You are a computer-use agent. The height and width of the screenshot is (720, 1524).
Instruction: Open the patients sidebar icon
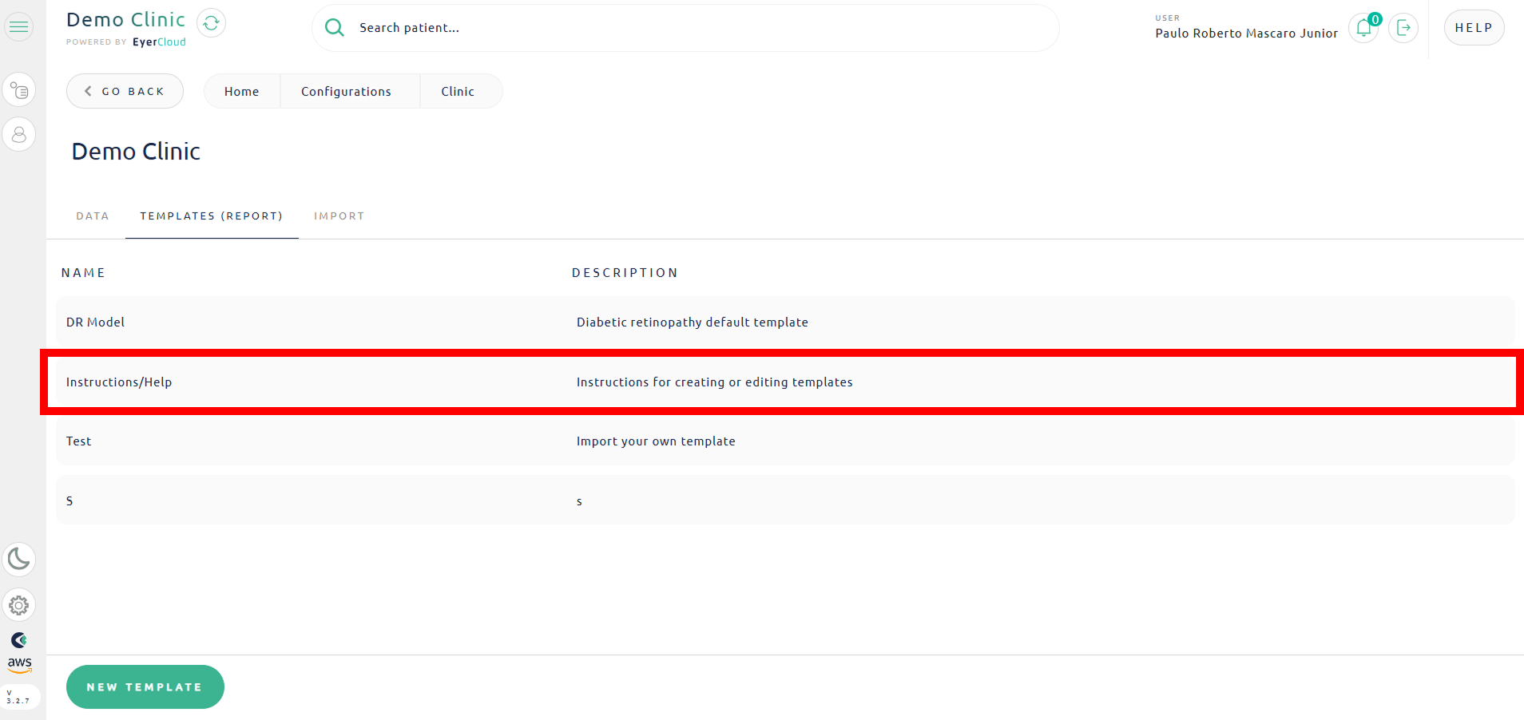point(19,135)
